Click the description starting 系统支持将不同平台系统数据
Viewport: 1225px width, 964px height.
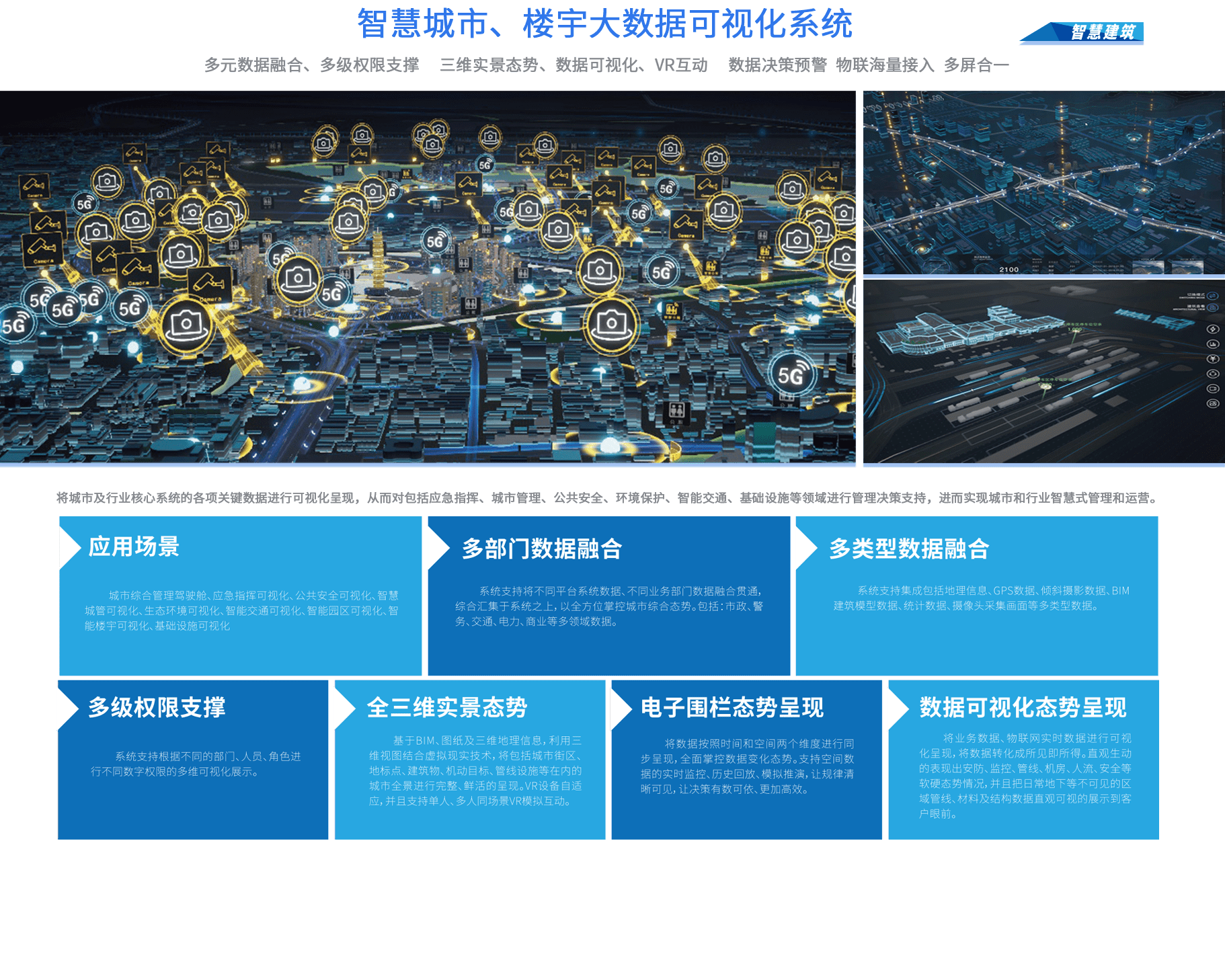tap(609, 606)
